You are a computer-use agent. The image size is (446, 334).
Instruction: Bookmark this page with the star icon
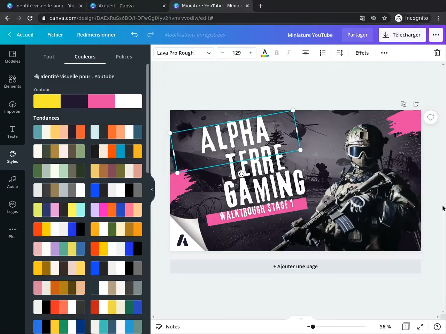385,18
